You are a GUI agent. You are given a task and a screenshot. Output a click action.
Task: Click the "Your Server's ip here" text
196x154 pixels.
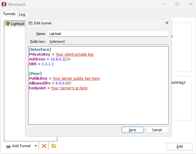point(69,88)
